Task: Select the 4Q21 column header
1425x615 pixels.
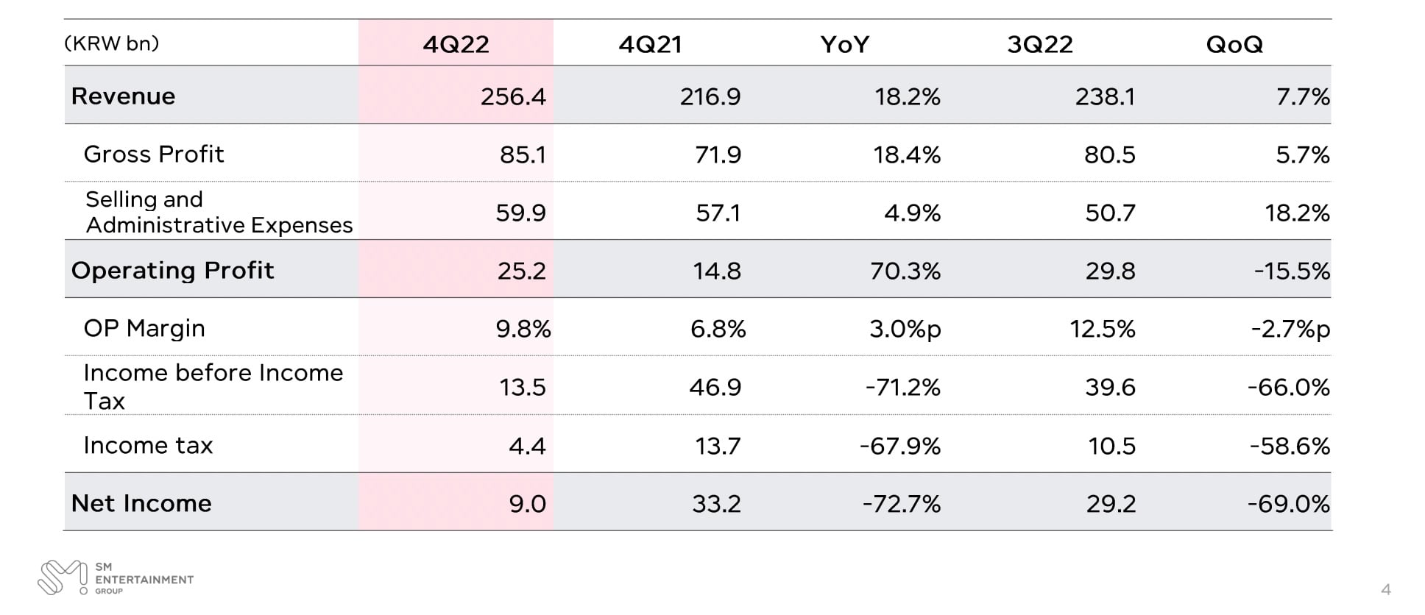Action: (650, 44)
